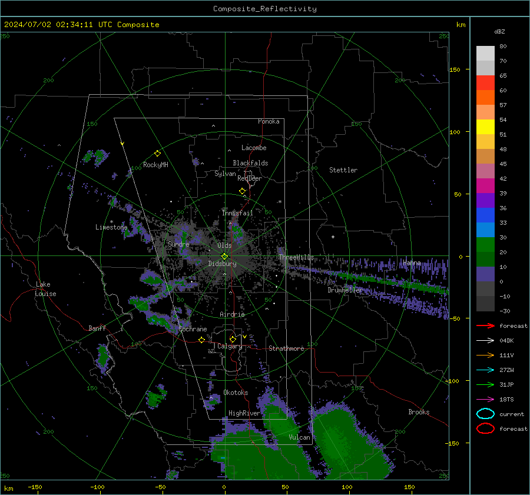Click the Ponoka label

(269, 121)
